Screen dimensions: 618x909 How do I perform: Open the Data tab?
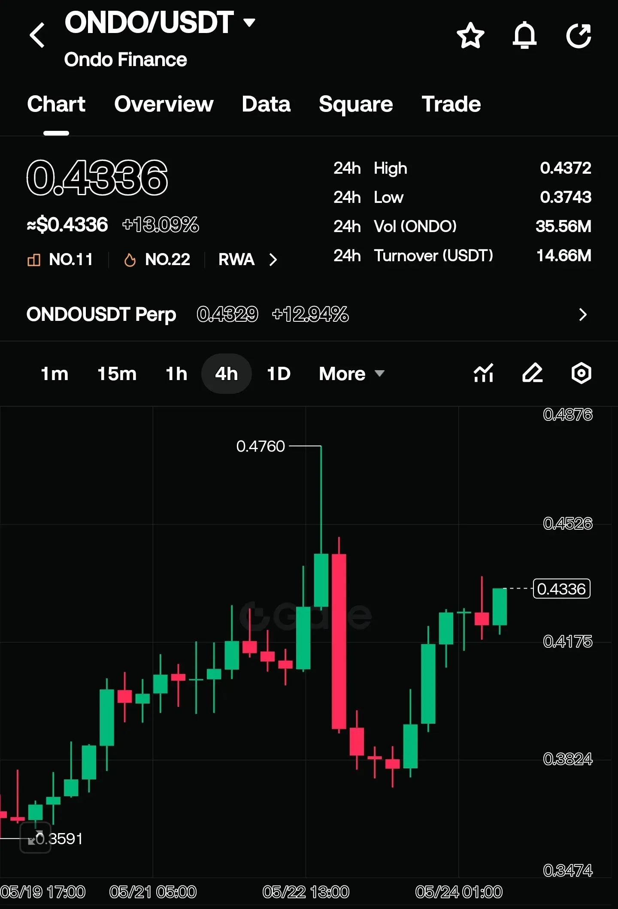[x=266, y=104]
